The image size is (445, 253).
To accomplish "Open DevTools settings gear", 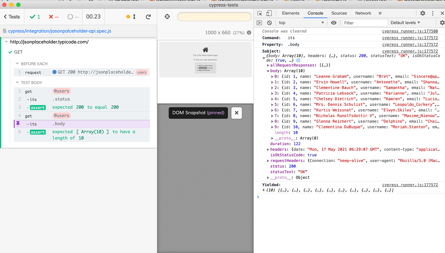I will [422, 13].
